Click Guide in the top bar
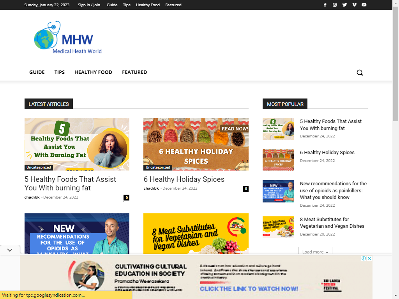 (x=112, y=5)
